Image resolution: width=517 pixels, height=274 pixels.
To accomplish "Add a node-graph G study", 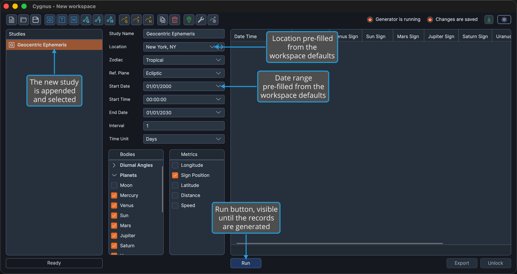I will click(x=86, y=20).
